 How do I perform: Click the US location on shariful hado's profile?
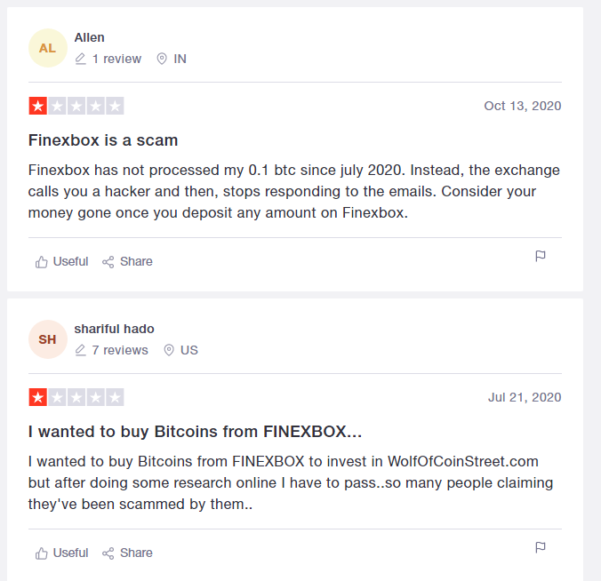point(188,350)
